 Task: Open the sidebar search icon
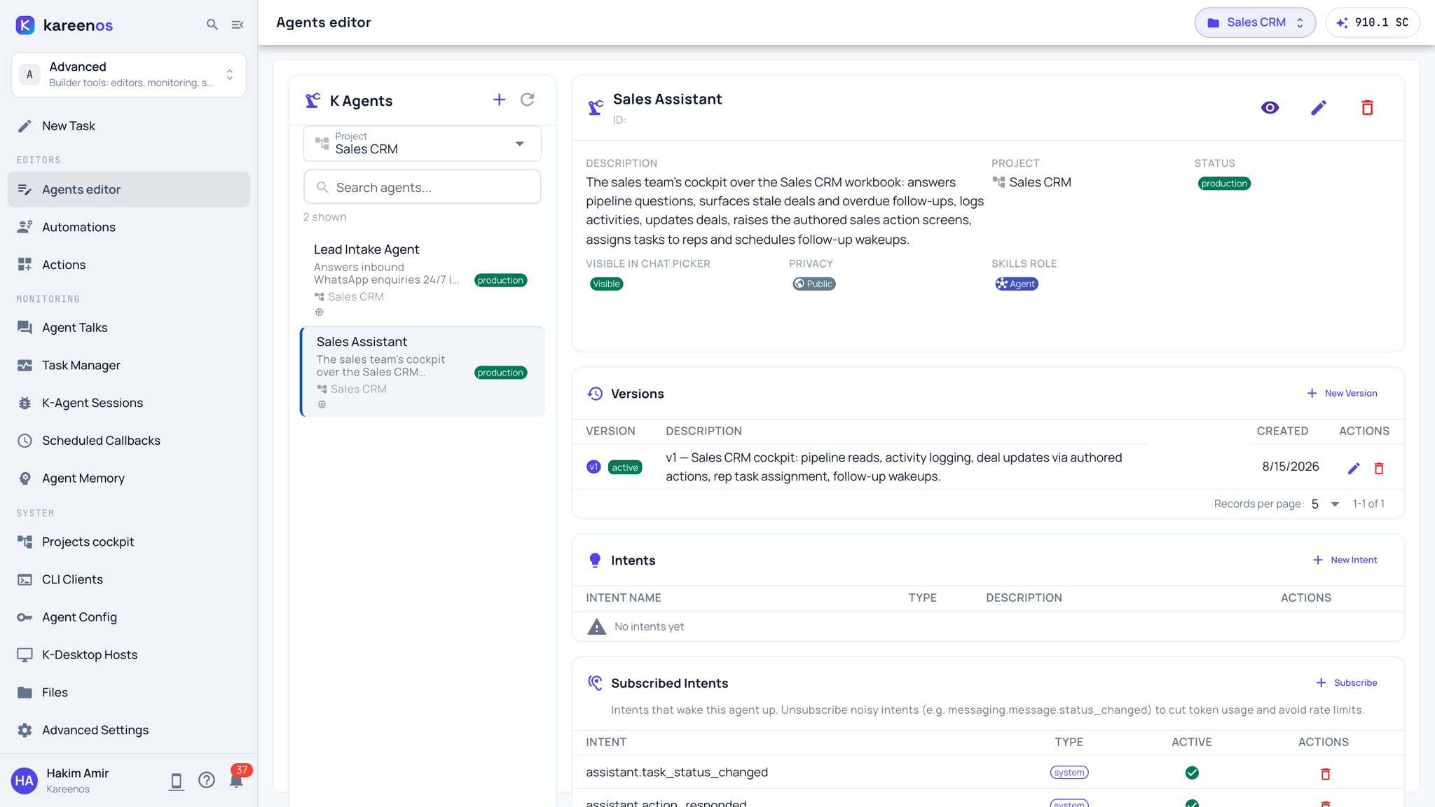coord(212,25)
